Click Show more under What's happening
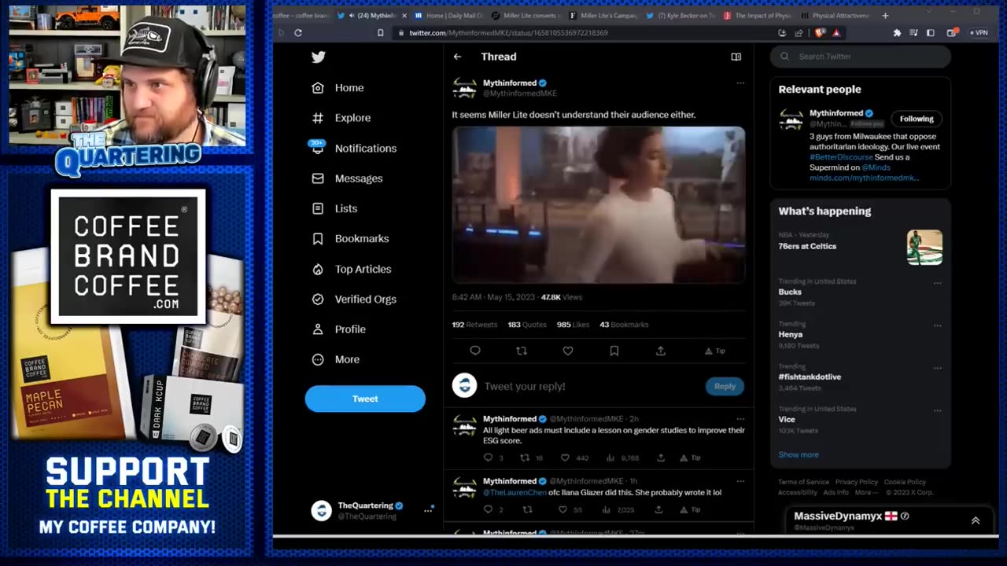 tap(799, 454)
